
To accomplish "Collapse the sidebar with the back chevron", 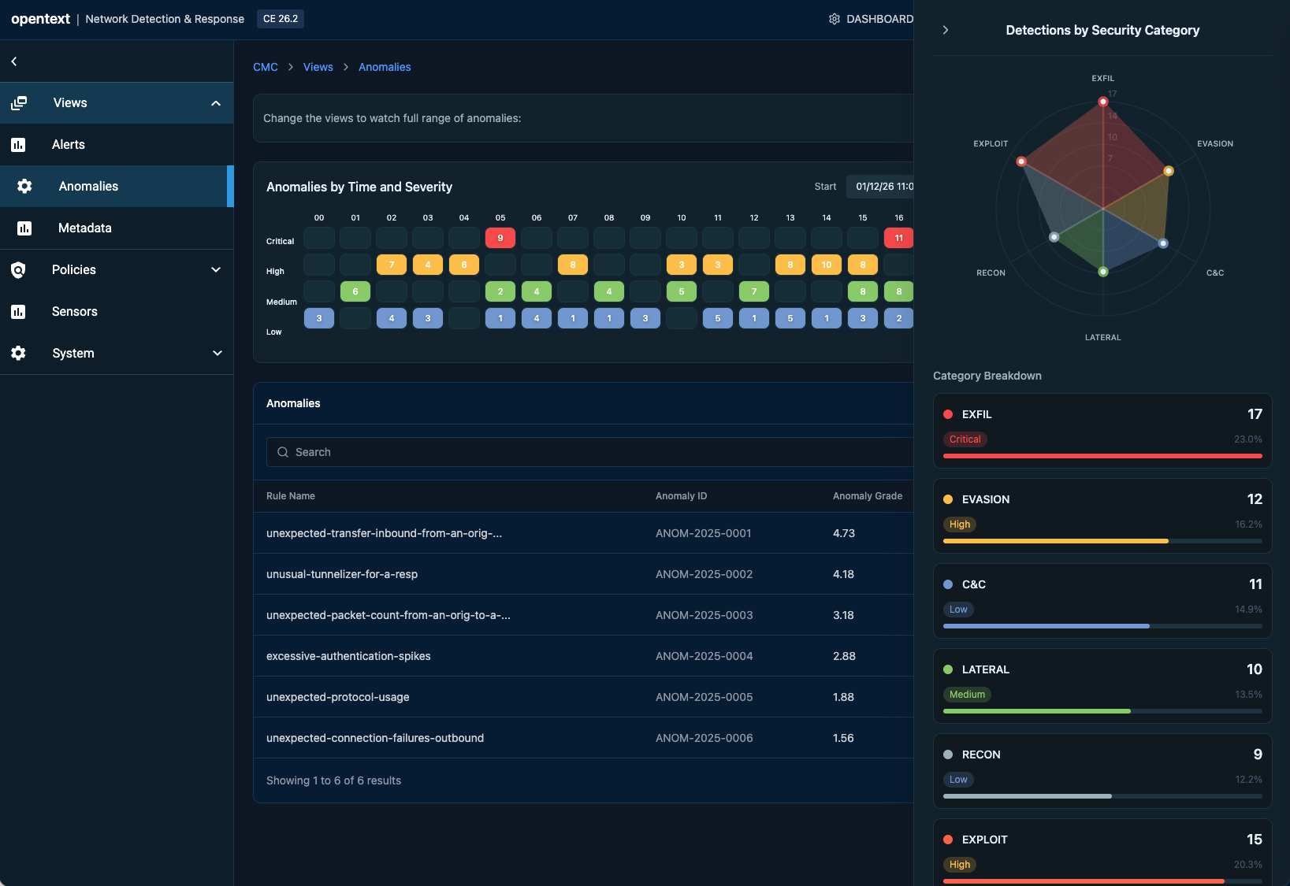I will pos(14,61).
